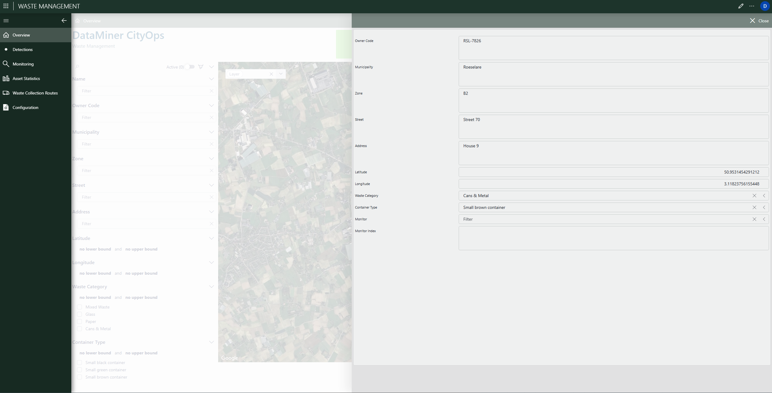Collapse sidebar with the back arrow
The image size is (772, 393).
[64, 21]
